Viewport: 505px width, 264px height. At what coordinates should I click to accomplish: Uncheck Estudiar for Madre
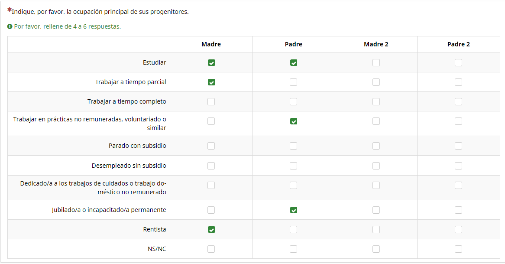(x=211, y=63)
